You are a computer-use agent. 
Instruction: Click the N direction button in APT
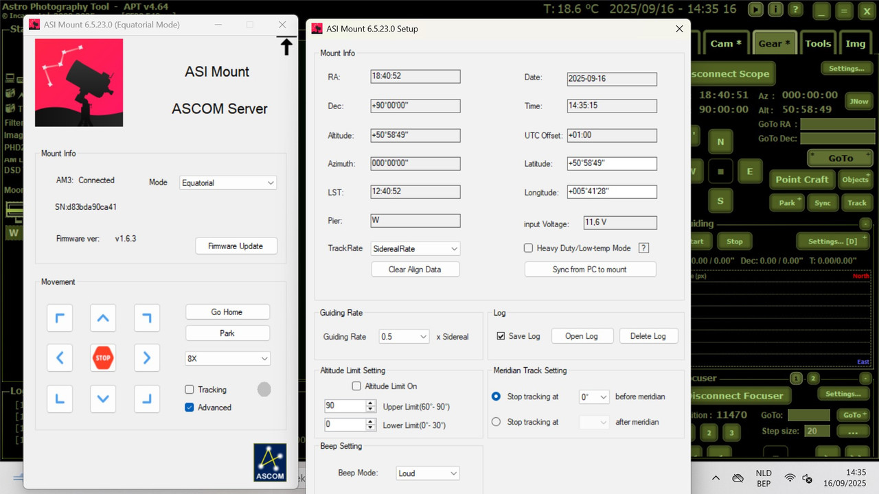click(x=720, y=142)
